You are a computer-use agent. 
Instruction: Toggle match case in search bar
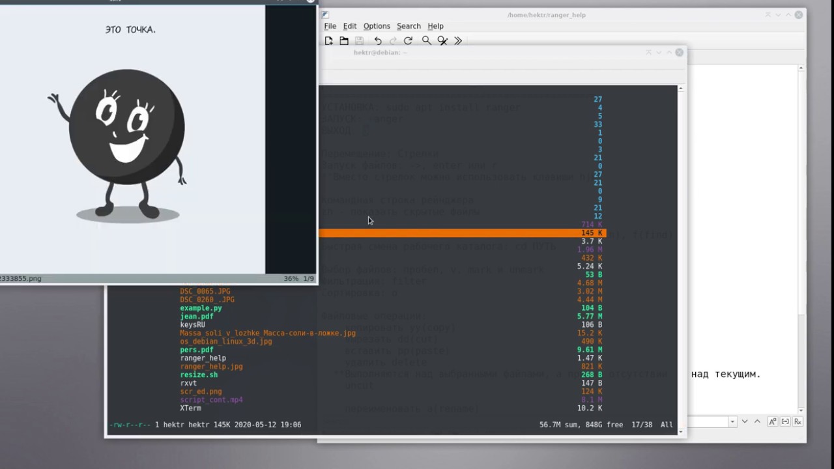point(772,421)
